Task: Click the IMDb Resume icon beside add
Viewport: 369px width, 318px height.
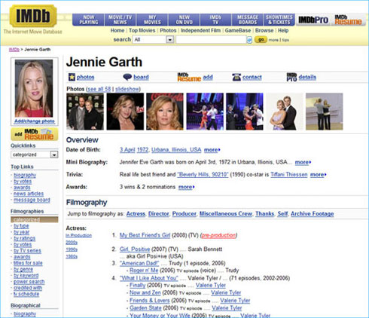Action: click(x=189, y=77)
